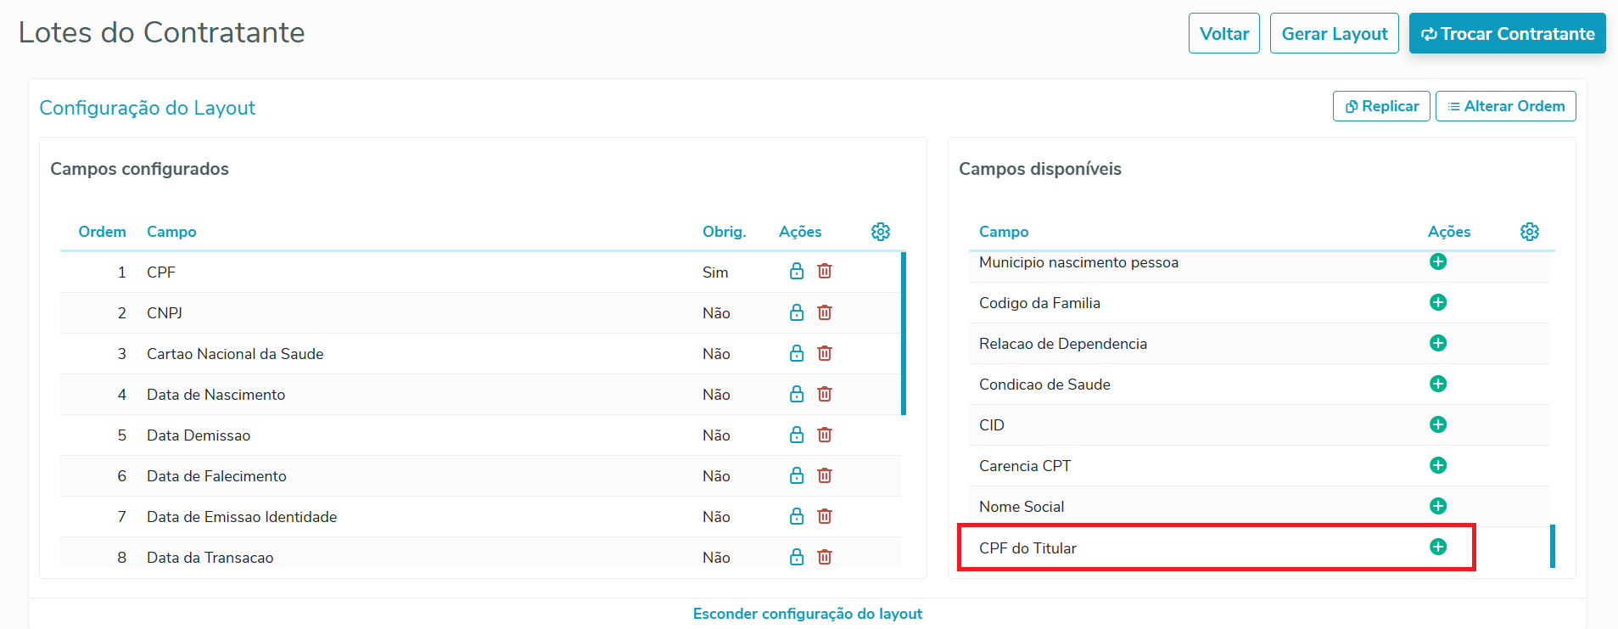Add Carencia CPT to layout
This screenshot has height=629, width=1618.
point(1437,465)
